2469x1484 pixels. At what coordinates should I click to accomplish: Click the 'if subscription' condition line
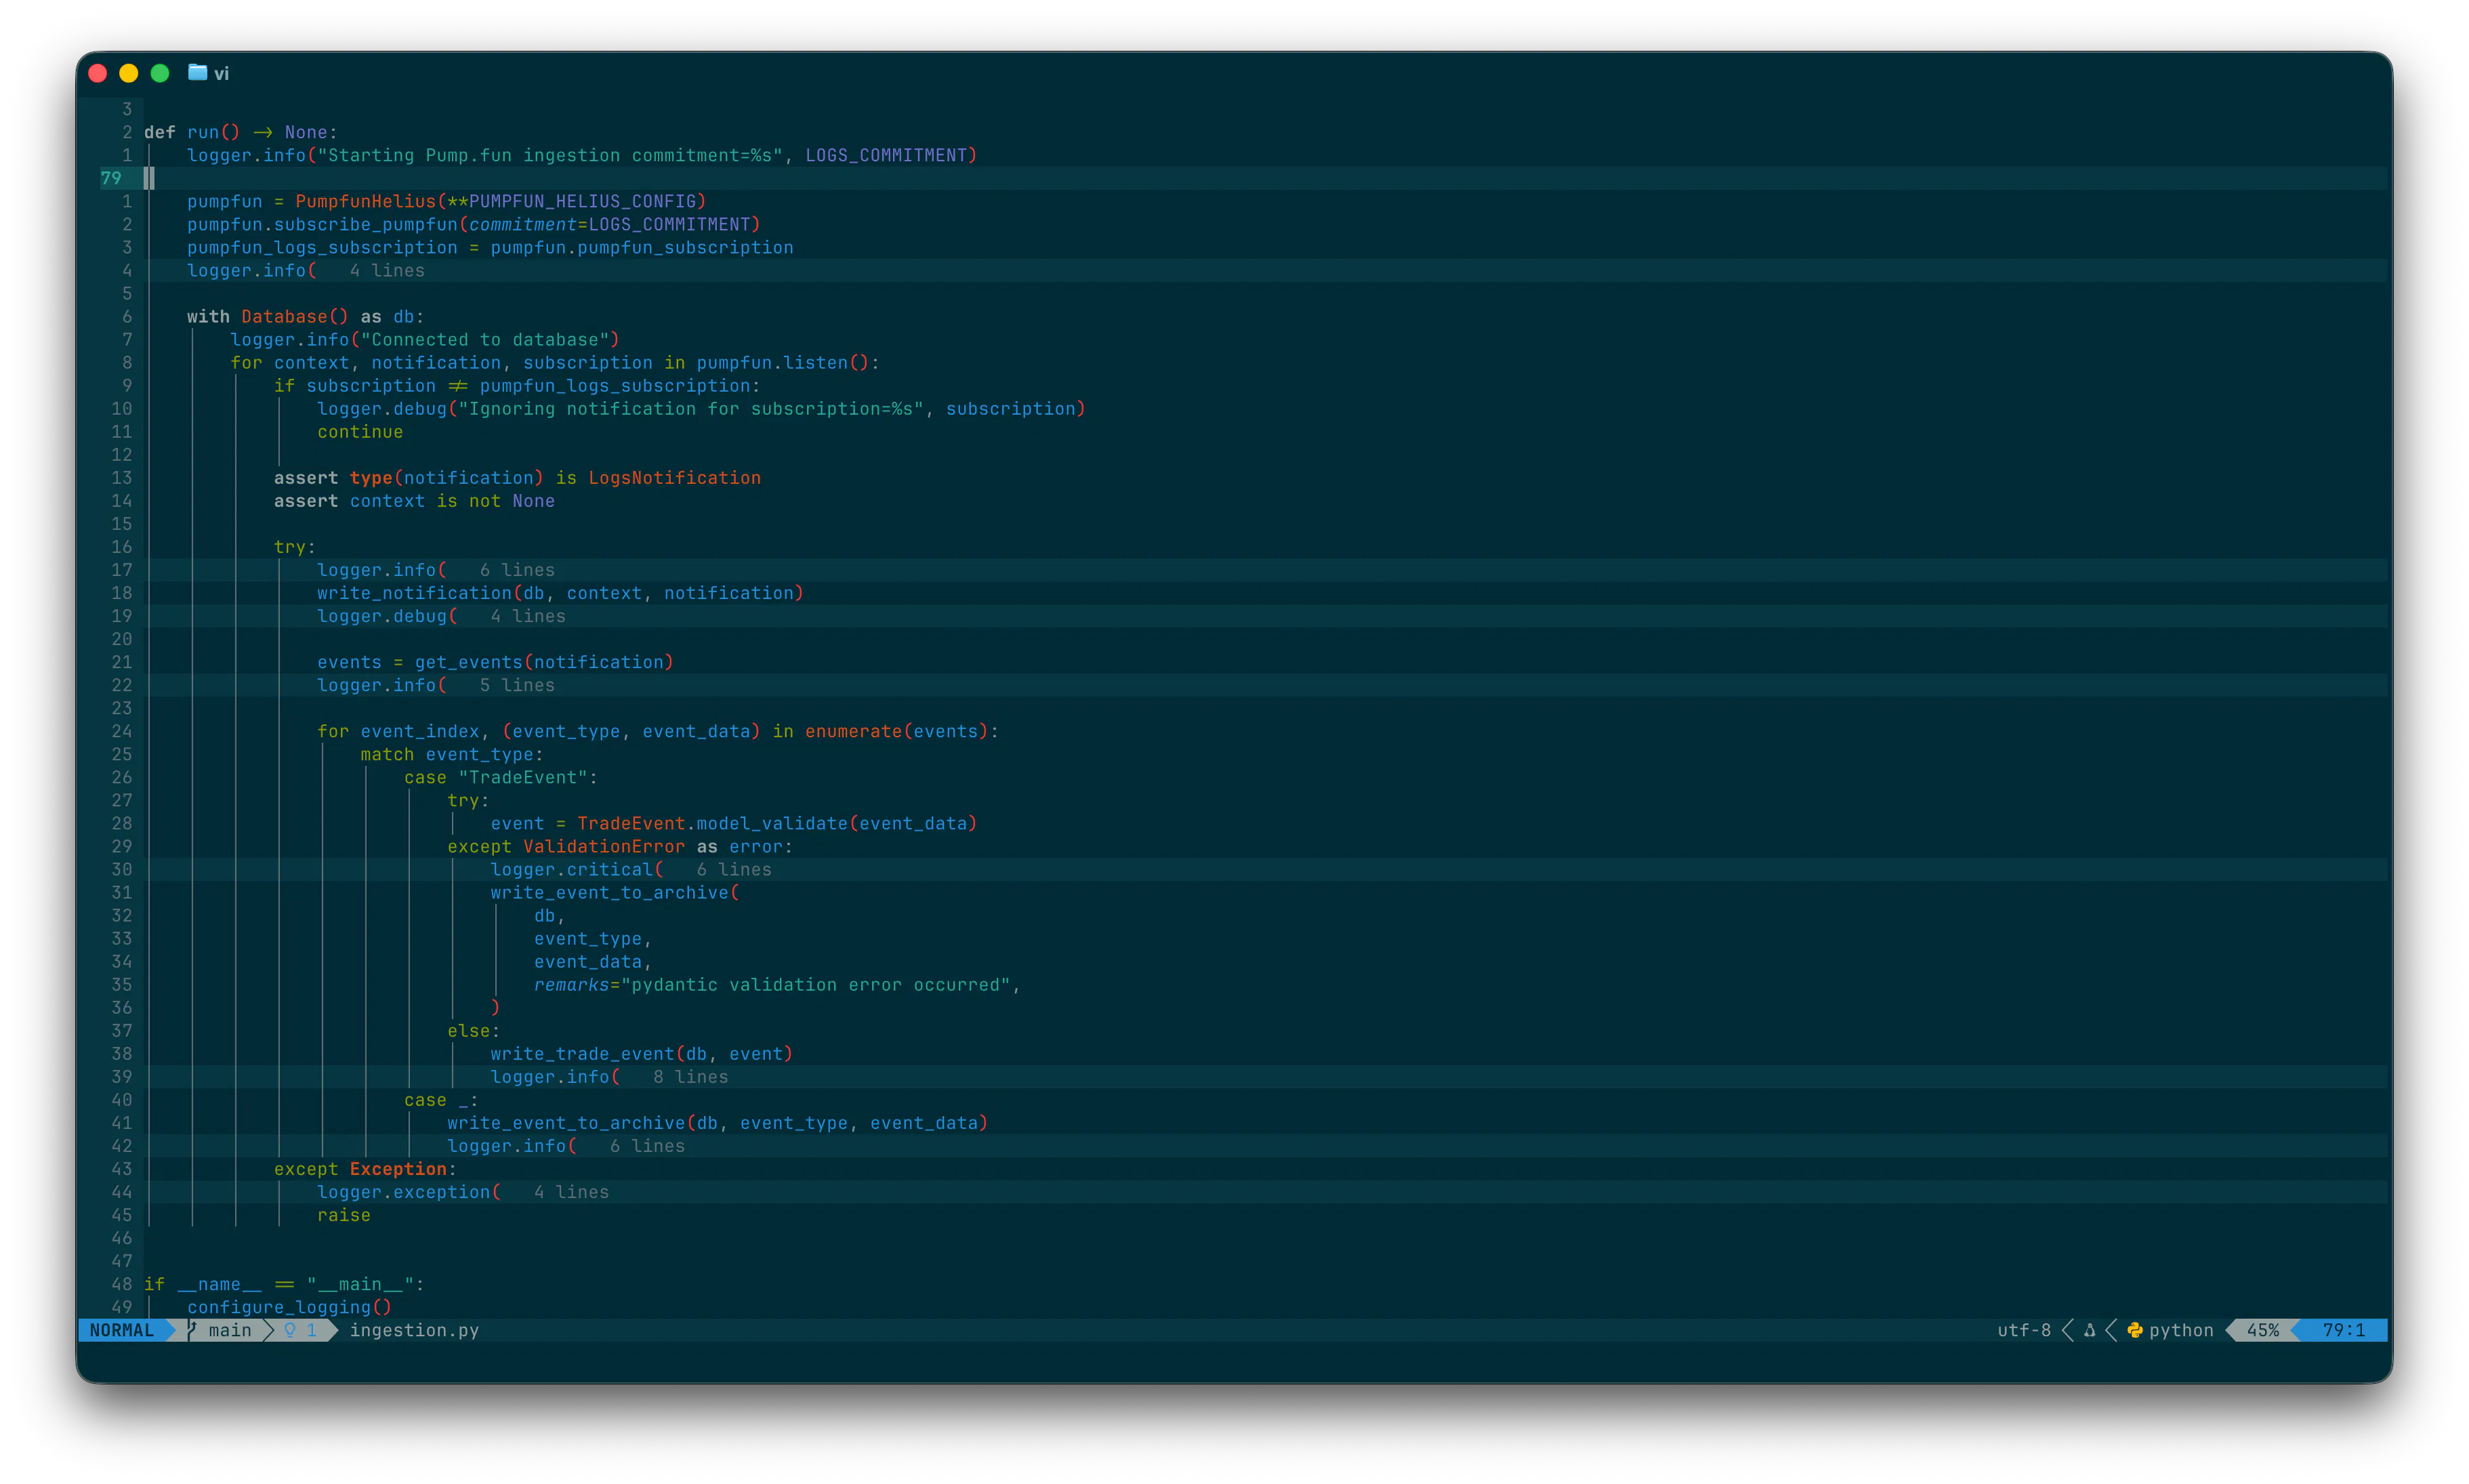coord(517,386)
